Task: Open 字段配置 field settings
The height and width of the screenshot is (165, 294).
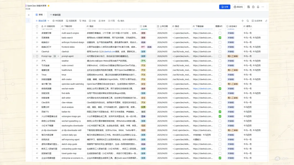Action: click(58, 21)
